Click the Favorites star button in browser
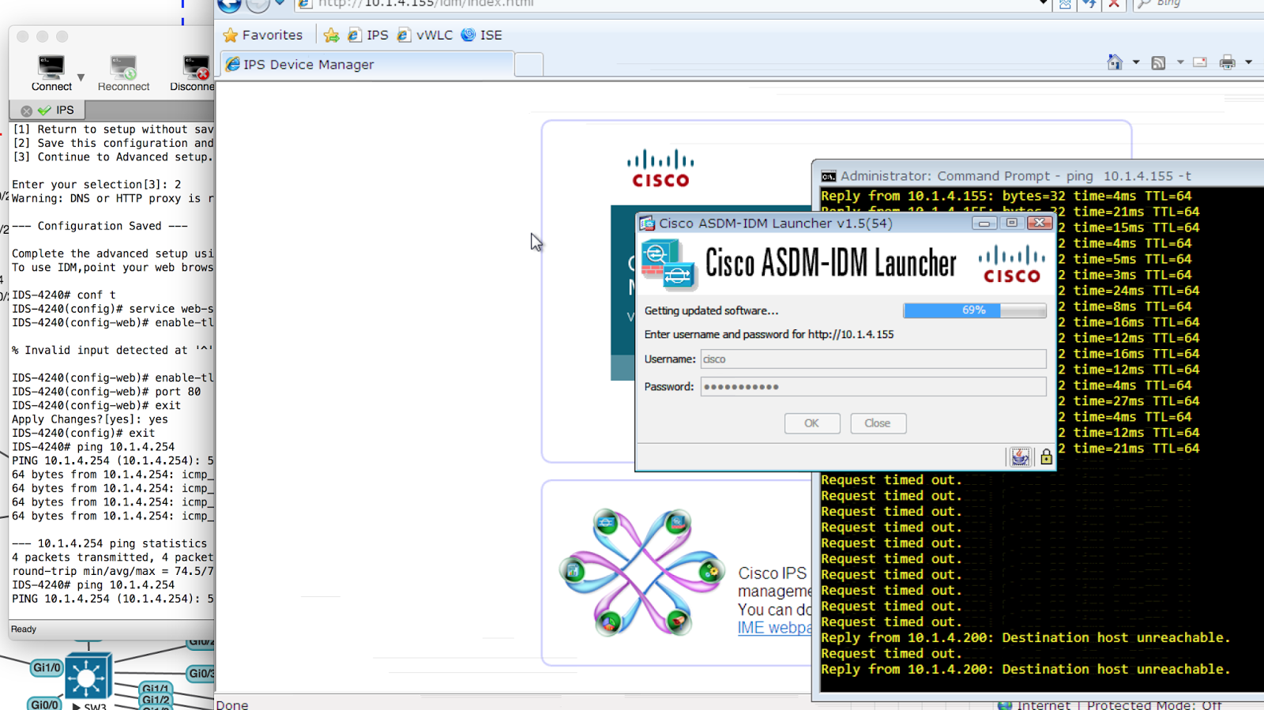 click(263, 35)
